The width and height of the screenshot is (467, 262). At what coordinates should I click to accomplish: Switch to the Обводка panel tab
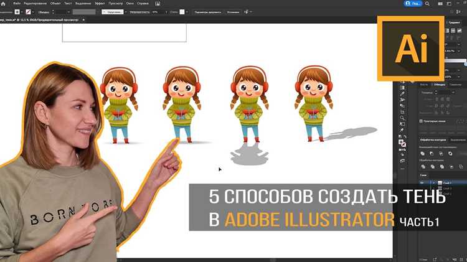click(440, 85)
